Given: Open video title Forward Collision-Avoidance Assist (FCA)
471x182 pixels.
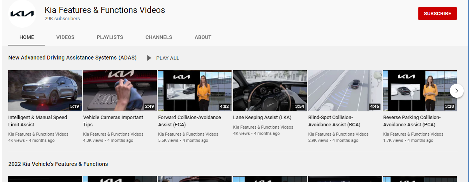Looking at the screenshot, I should pyautogui.click(x=190, y=121).
